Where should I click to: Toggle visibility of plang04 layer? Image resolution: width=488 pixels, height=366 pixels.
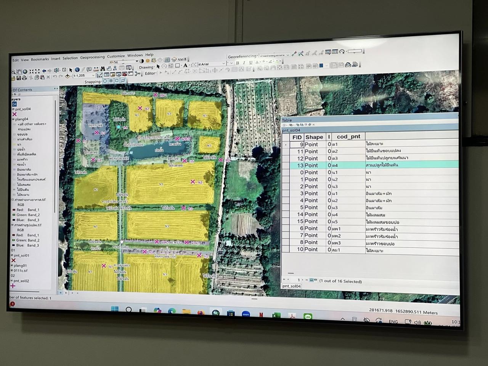click(13, 119)
